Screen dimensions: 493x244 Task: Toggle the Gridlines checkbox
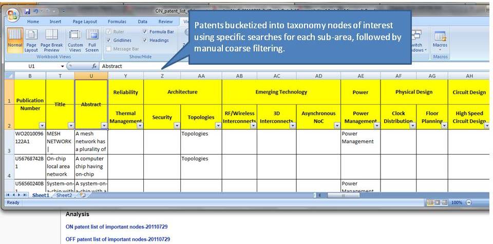[109, 40]
